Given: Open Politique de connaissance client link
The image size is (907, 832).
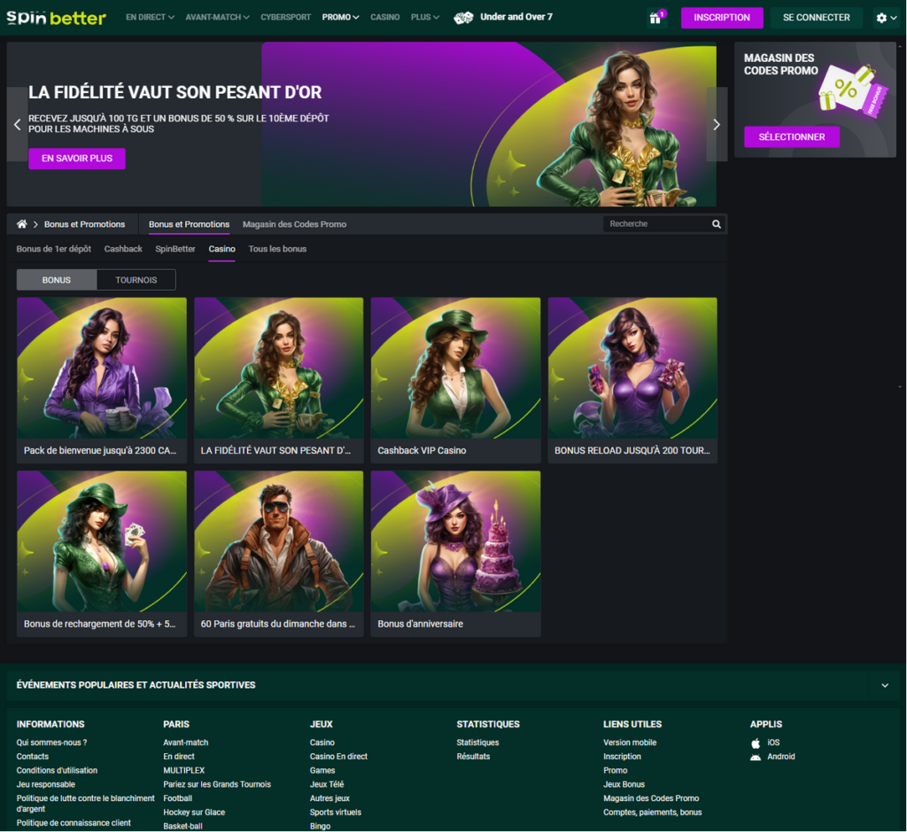Looking at the screenshot, I should [74, 823].
